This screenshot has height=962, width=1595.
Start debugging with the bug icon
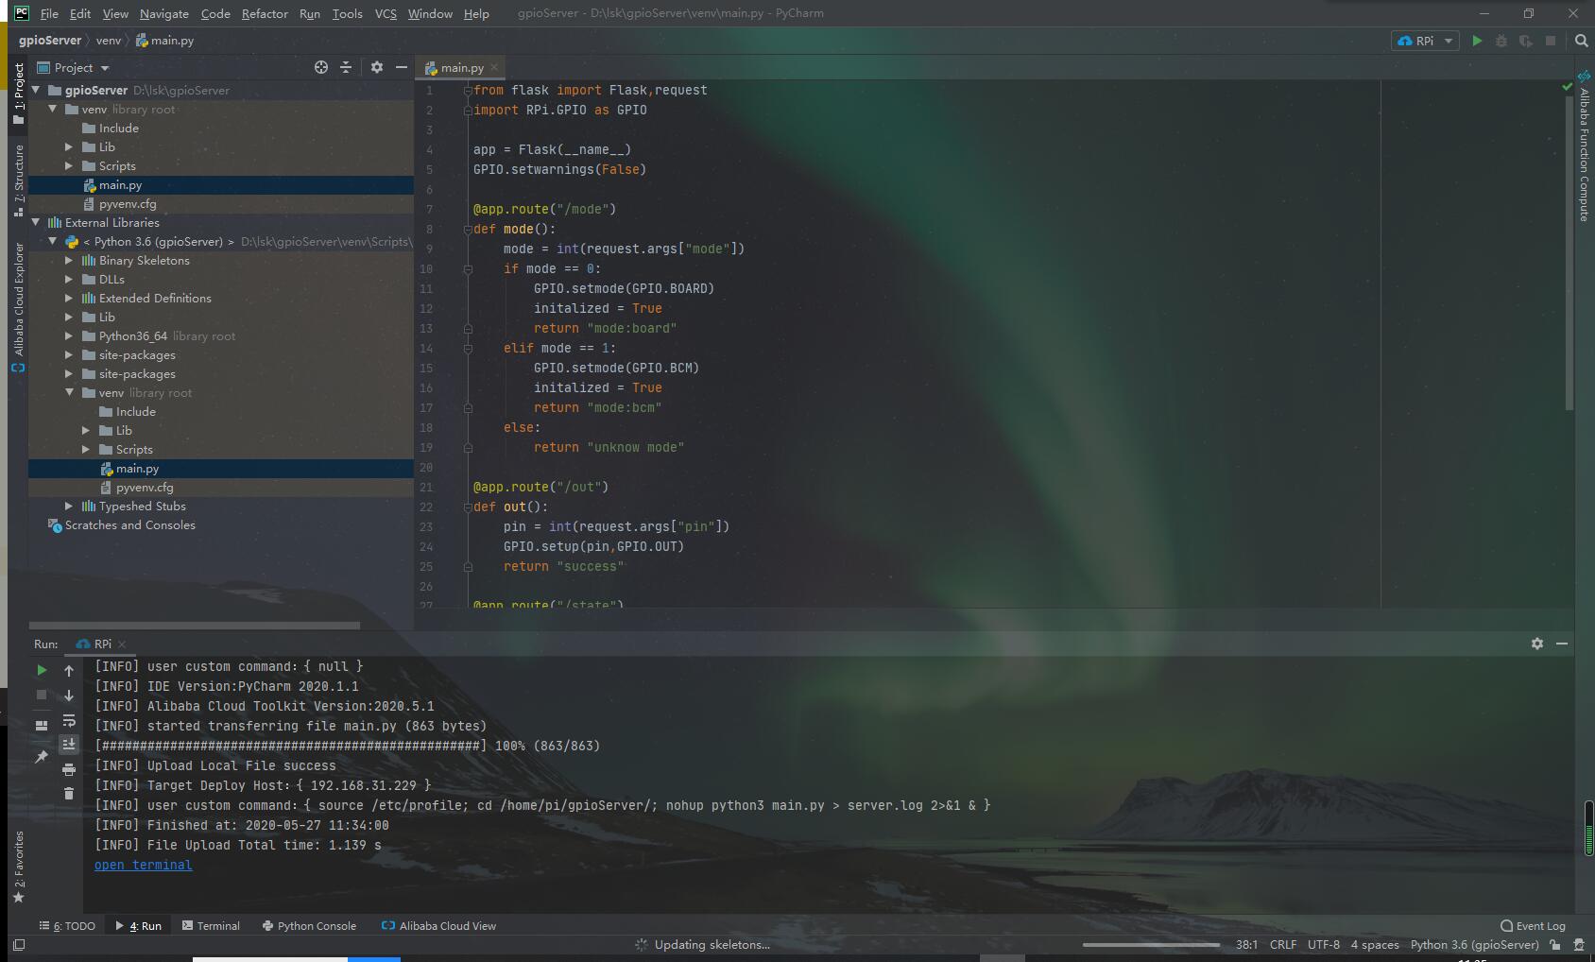1501,41
